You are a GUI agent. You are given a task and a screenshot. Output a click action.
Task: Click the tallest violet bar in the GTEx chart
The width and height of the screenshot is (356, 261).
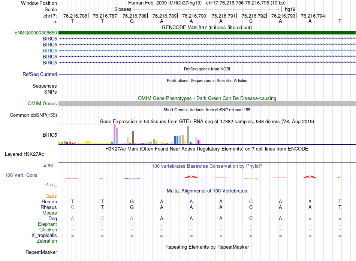[x=114, y=134]
